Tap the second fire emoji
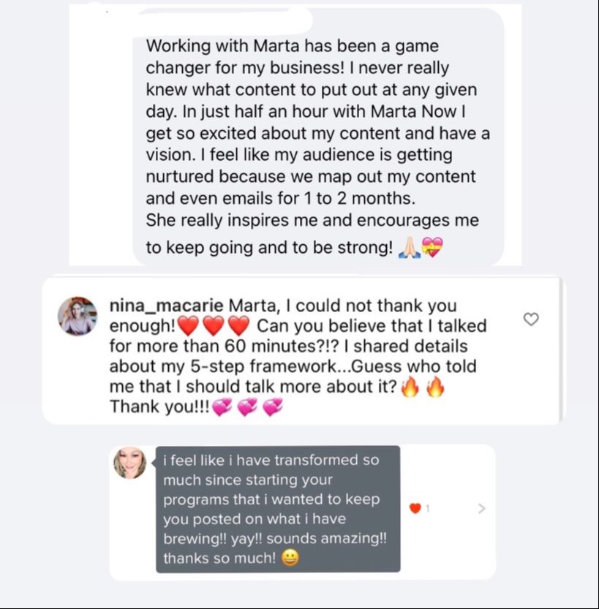599x609 pixels. (x=435, y=387)
